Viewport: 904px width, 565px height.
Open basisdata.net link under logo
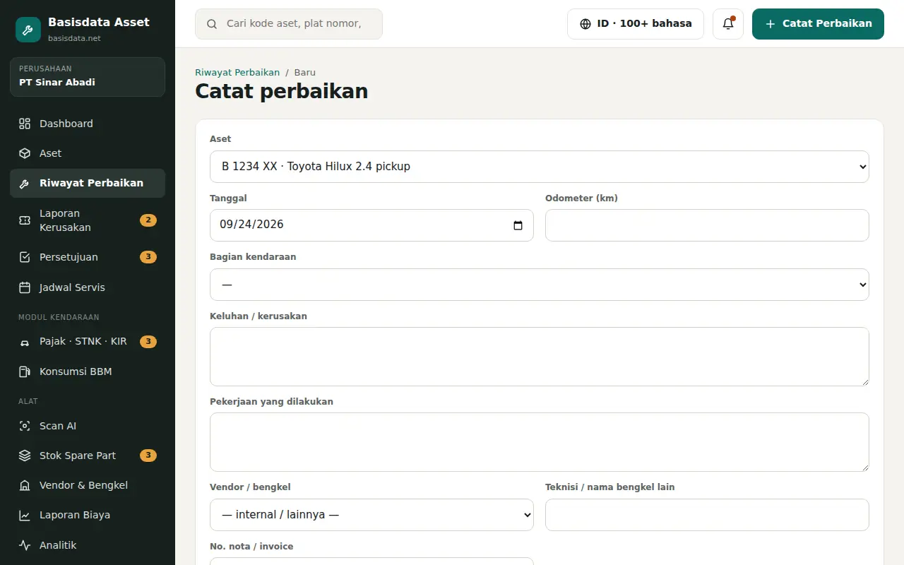tap(74, 38)
